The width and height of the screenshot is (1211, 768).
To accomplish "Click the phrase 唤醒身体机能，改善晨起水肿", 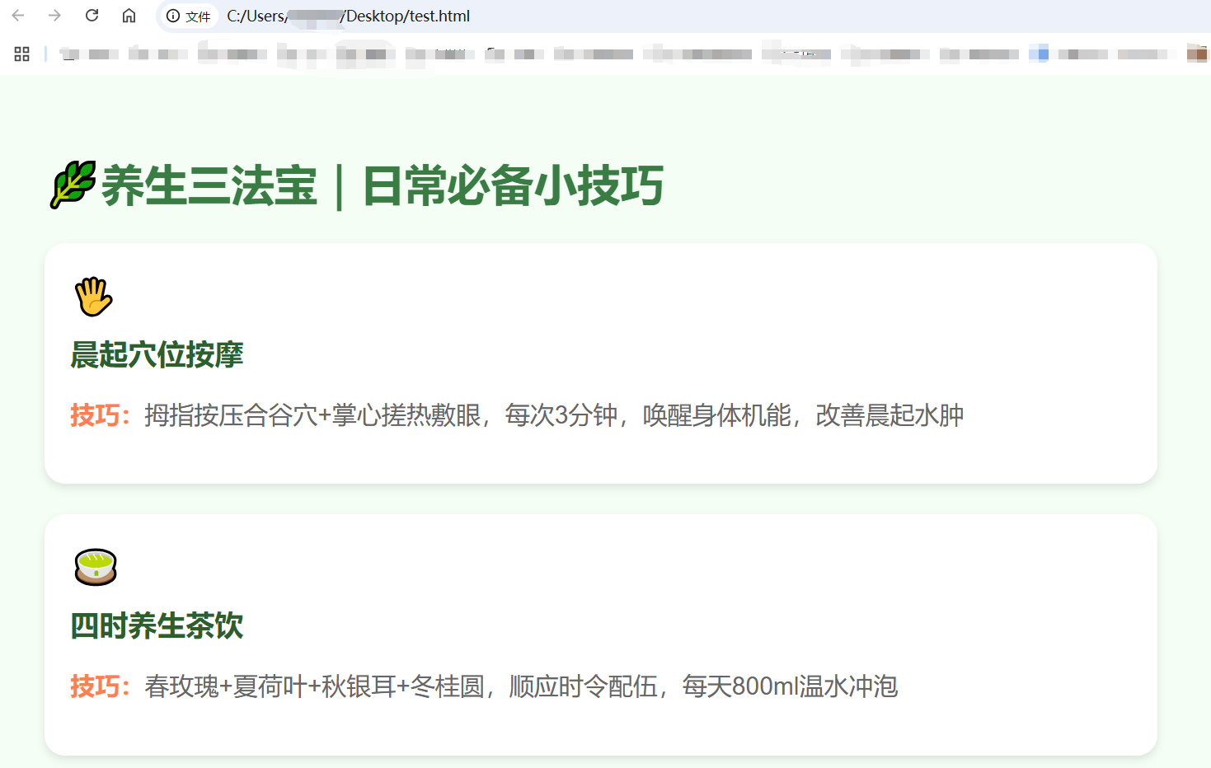I will tap(803, 415).
